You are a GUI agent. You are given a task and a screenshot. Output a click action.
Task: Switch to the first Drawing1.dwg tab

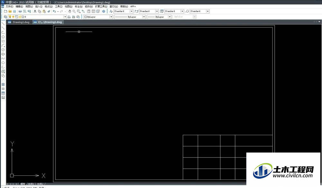tap(19, 22)
